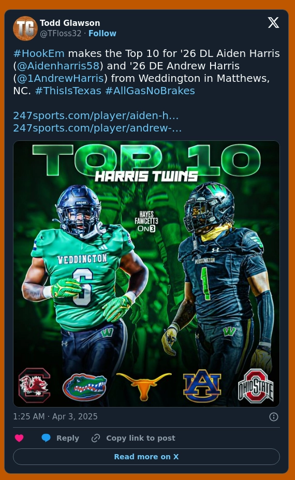Viewport: 295px width, 480px height.
Task: Open the Top 10 Harris Twins image
Action: [146, 274]
